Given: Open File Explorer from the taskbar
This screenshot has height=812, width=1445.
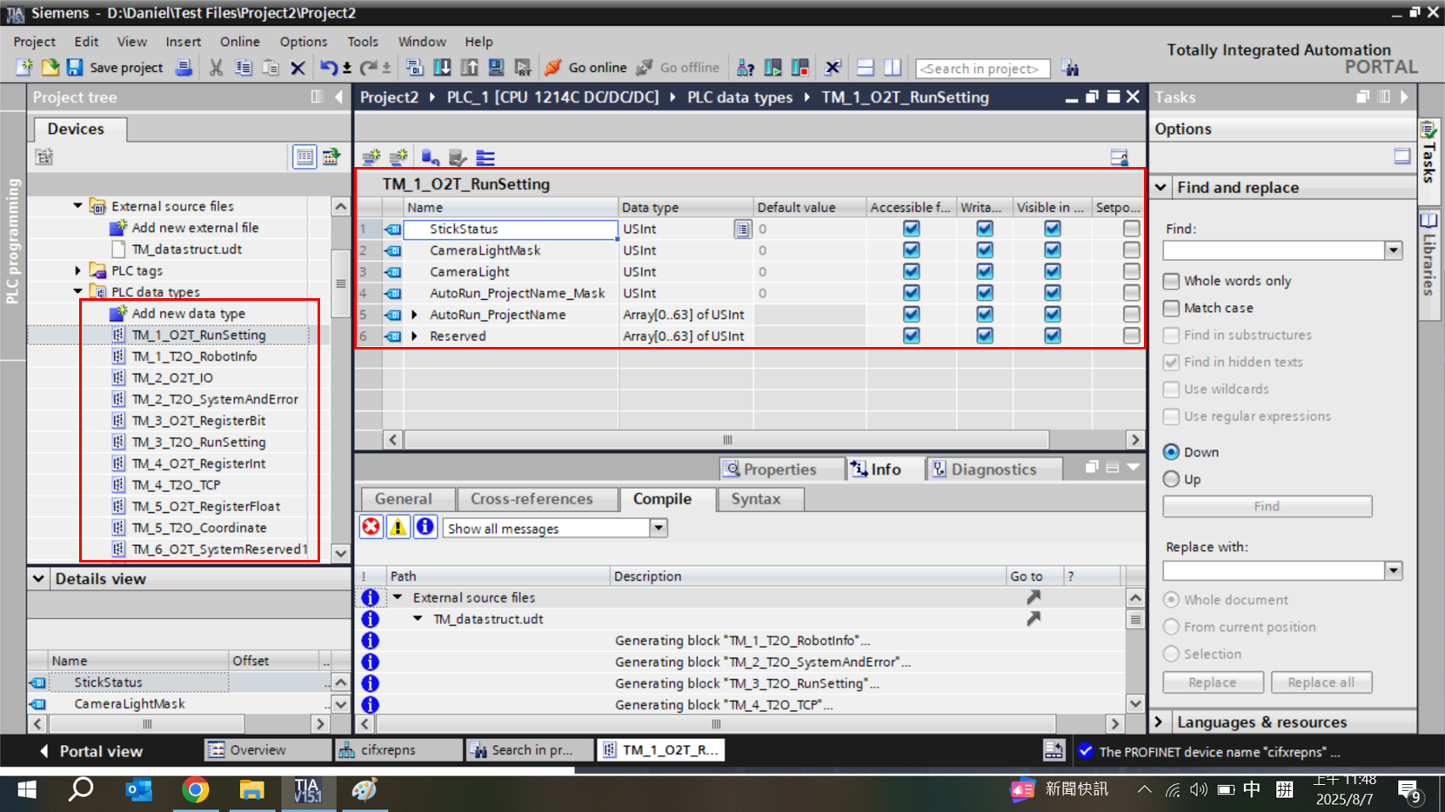Looking at the screenshot, I should click(x=251, y=789).
